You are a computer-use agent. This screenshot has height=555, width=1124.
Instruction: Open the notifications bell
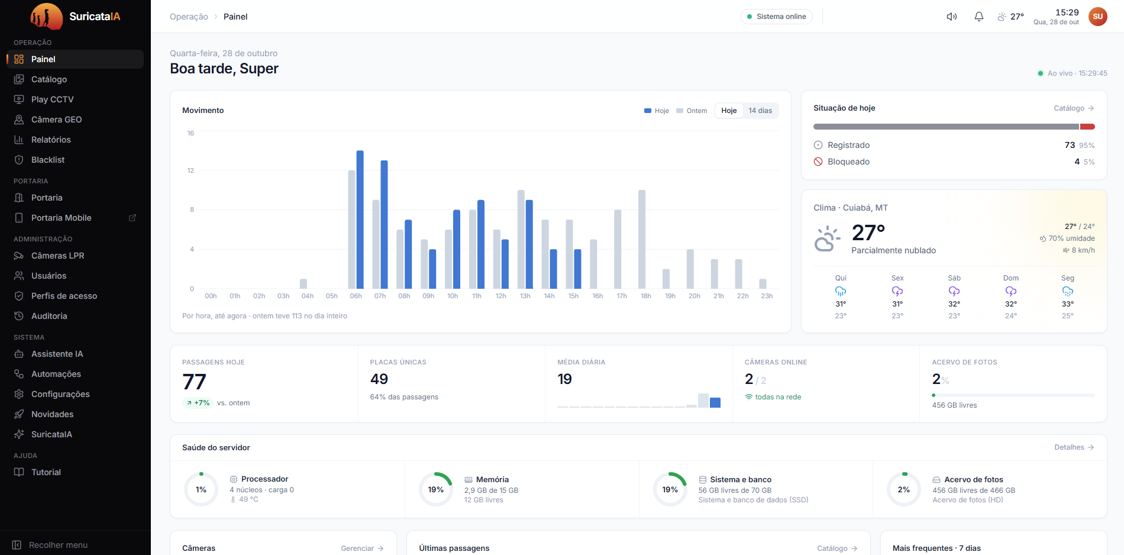979,17
